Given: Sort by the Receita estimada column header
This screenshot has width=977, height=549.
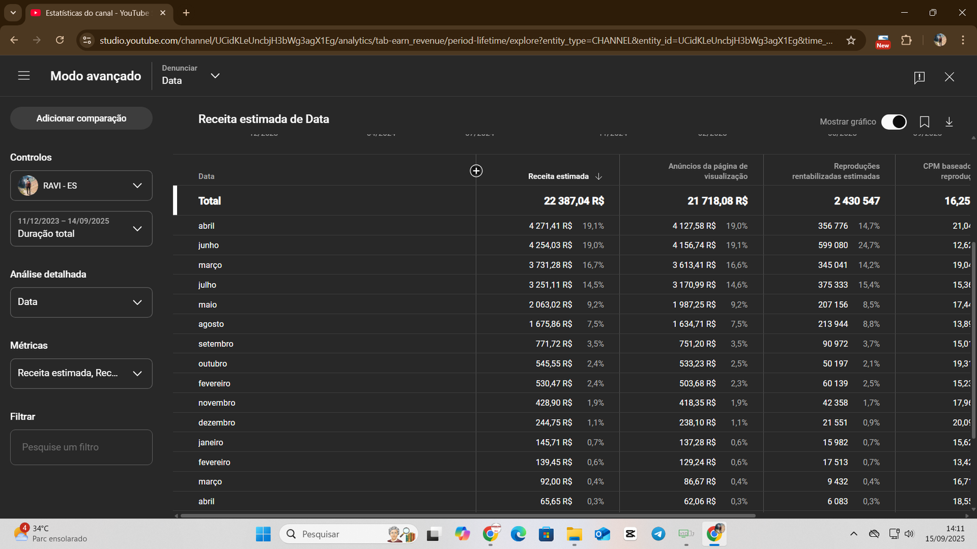Looking at the screenshot, I should (558, 176).
